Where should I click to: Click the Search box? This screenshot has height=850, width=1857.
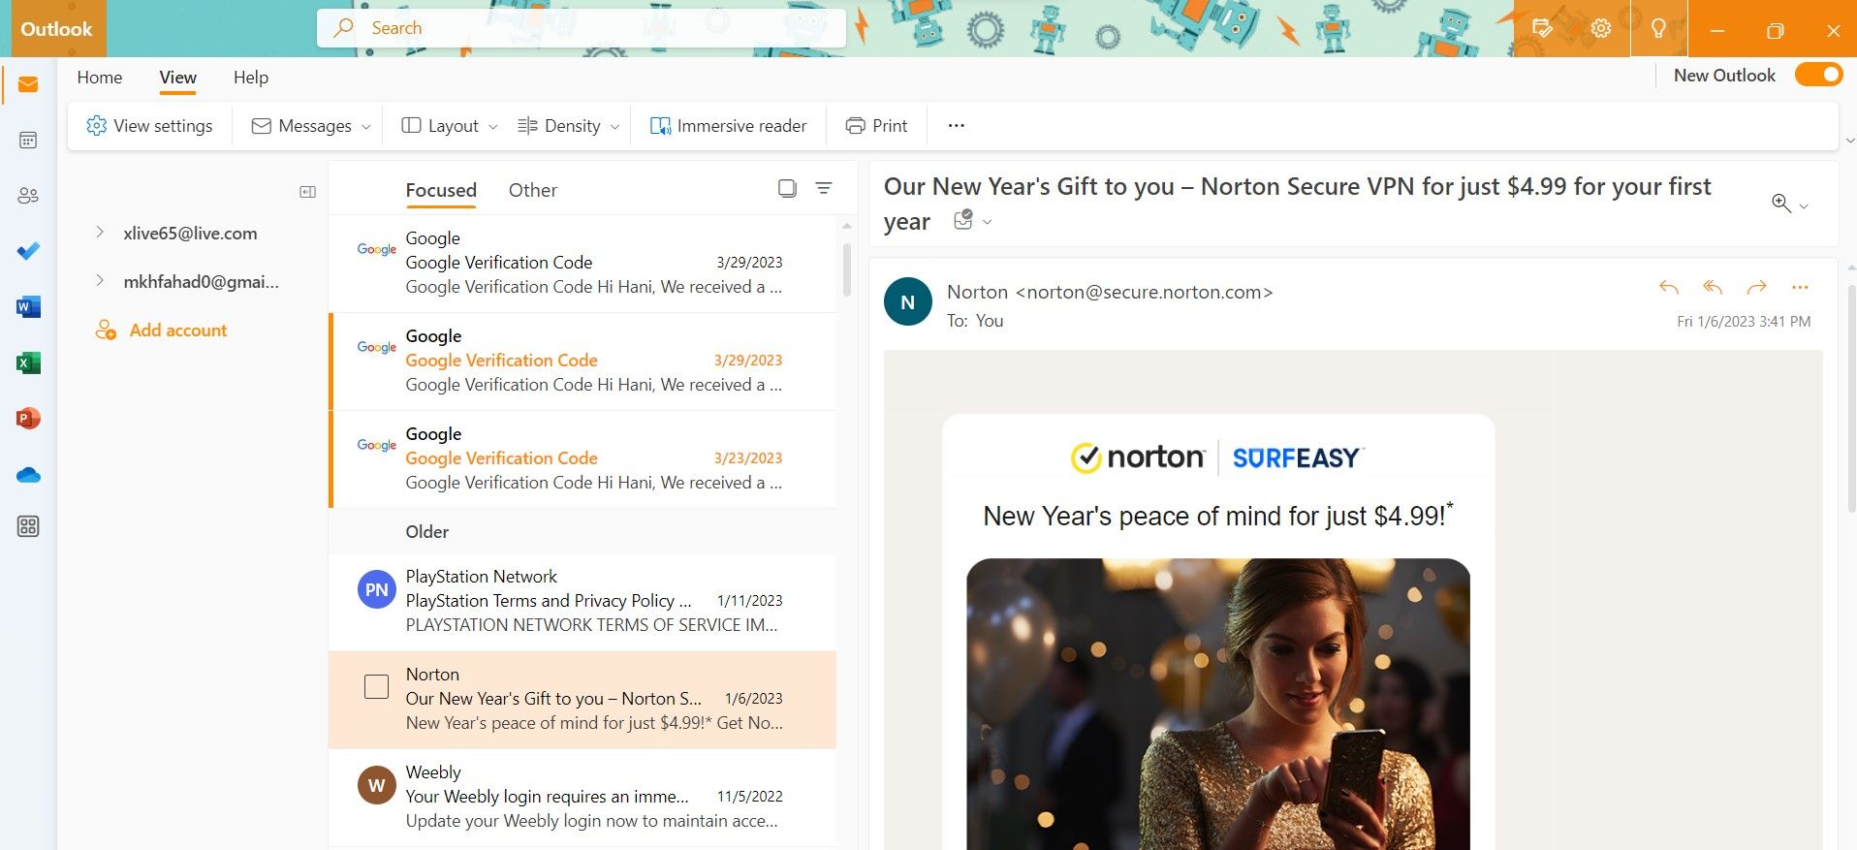[582, 28]
